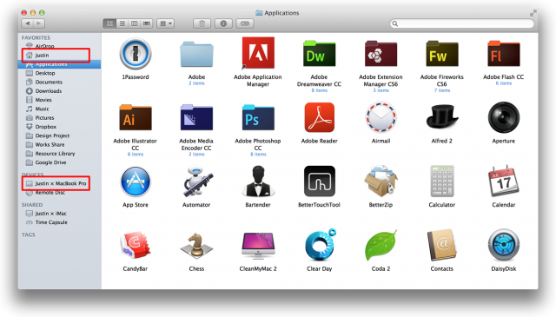
Task: Select the Calendar app icon
Action: (x=504, y=181)
